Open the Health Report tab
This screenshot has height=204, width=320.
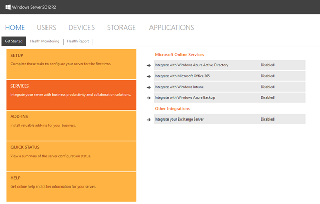click(78, 41)
